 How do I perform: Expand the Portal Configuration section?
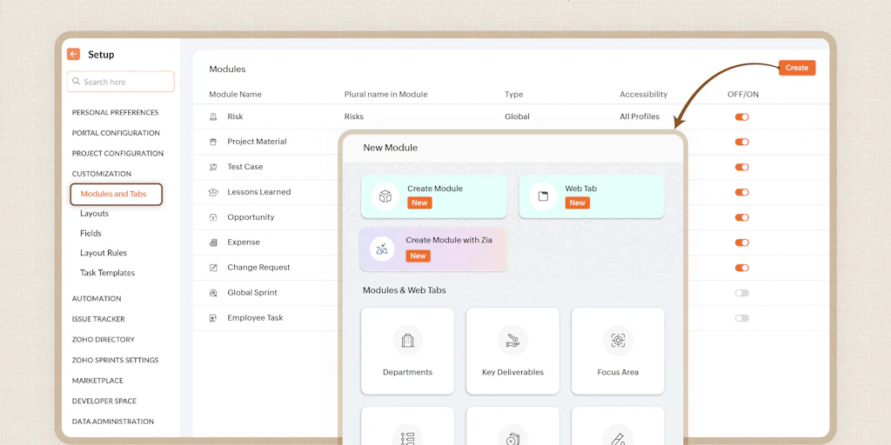pos(116,133)
